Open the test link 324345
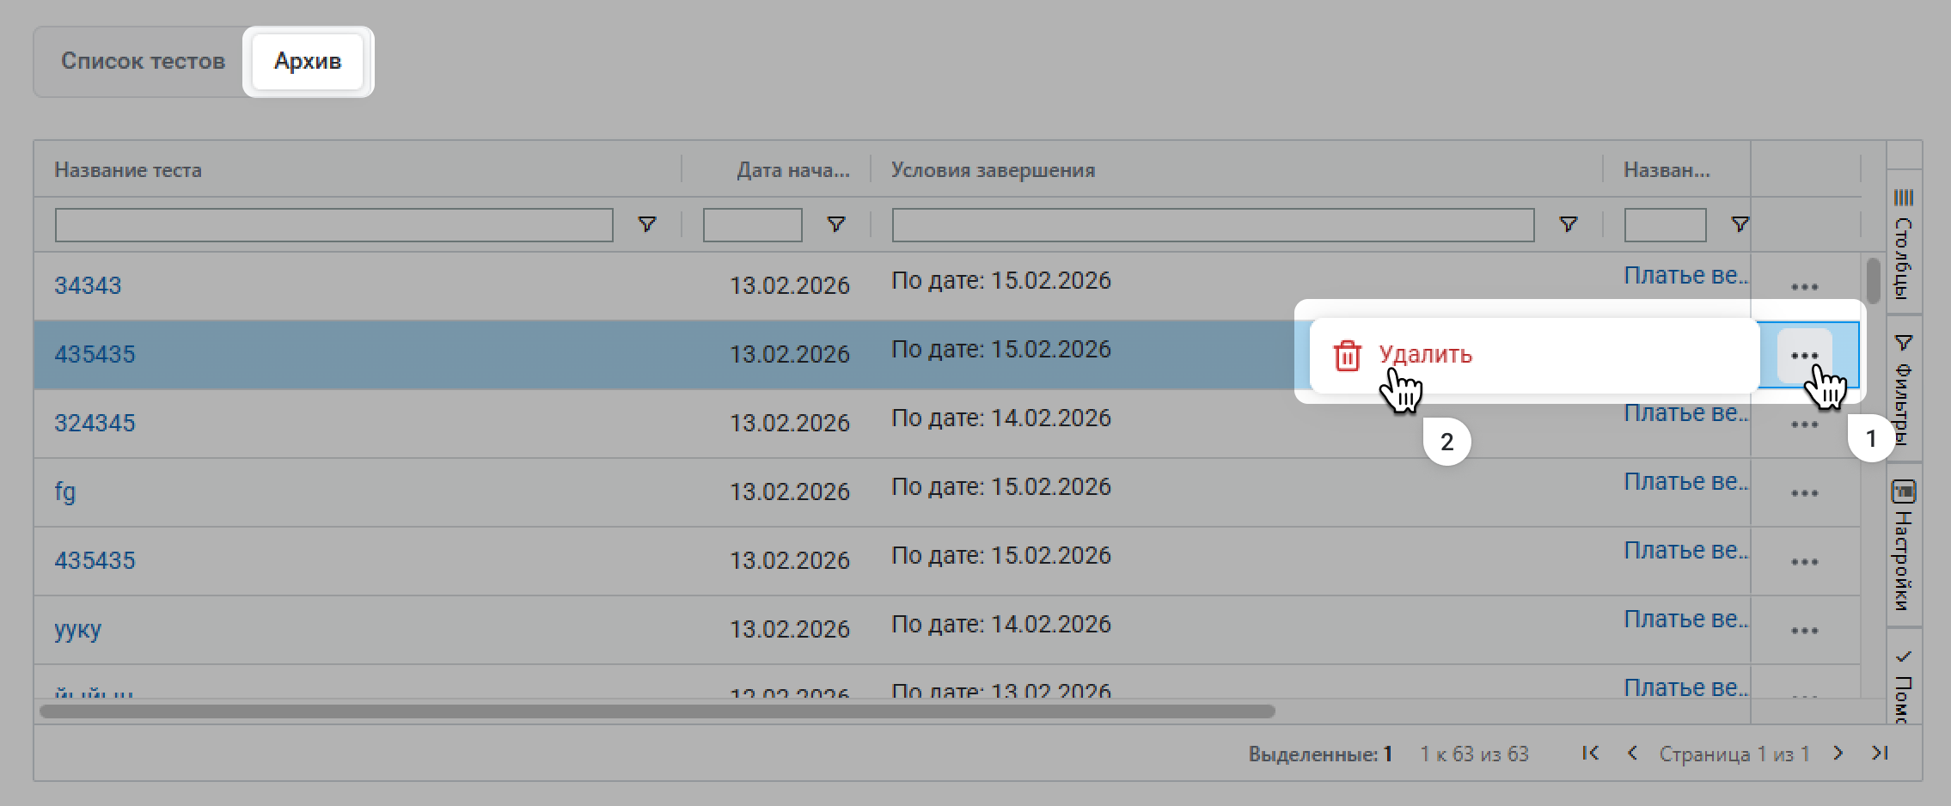This screenshot has width=1951, height=806. [95, 423]
